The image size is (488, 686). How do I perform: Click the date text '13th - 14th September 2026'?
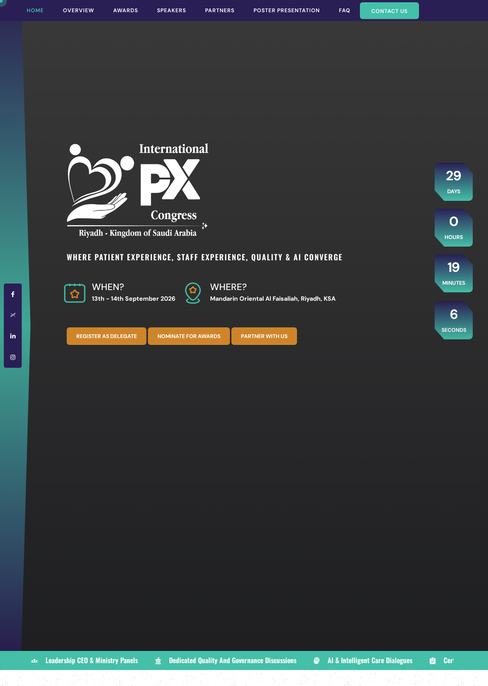(133, 299)
